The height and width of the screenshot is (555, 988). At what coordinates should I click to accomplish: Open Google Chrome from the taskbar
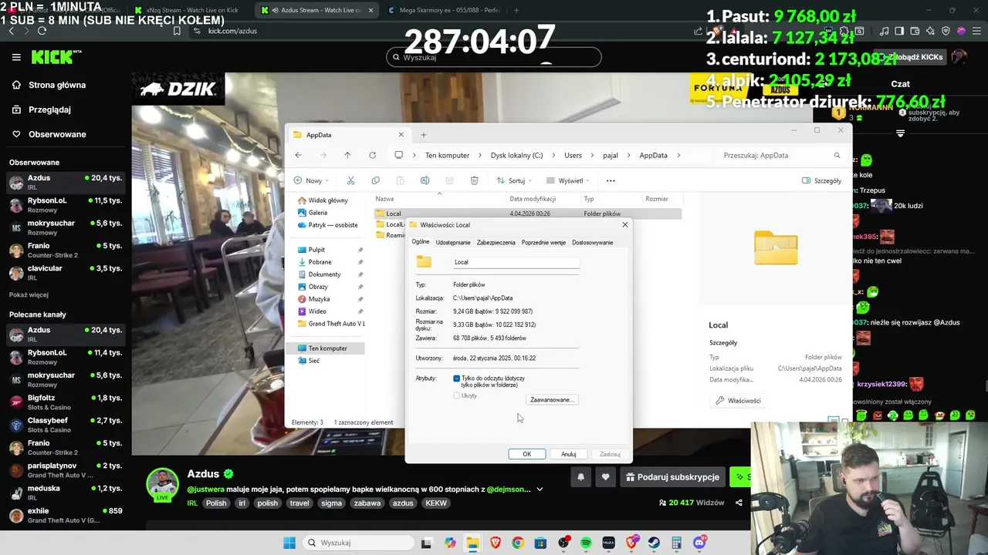(517, 543)
